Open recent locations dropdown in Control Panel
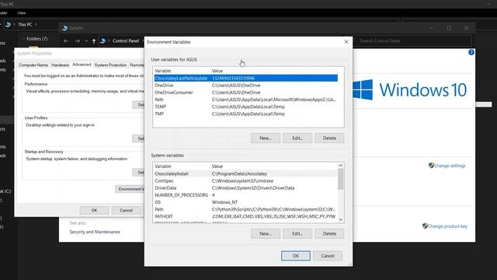 click(86, 41)
